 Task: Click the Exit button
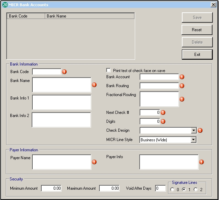pos(197,54)
